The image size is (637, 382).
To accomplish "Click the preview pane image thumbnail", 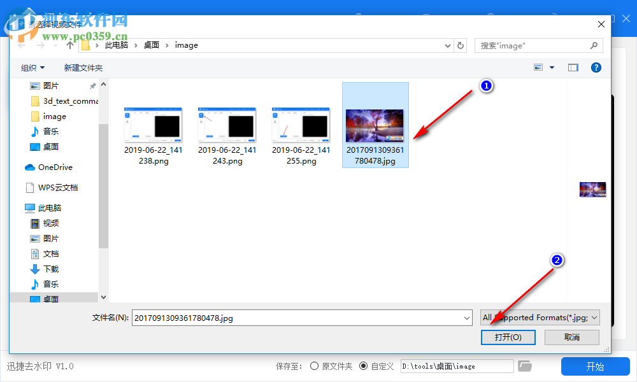I will (x=592, y=190).
